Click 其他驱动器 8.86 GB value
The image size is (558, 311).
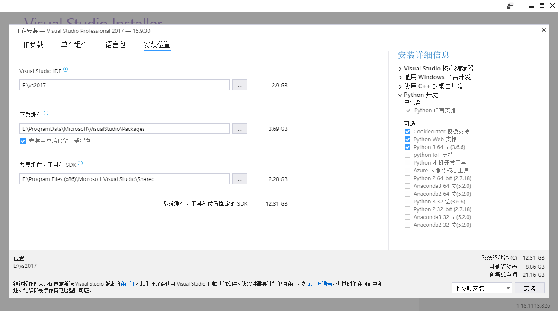(x=535, y=267)
